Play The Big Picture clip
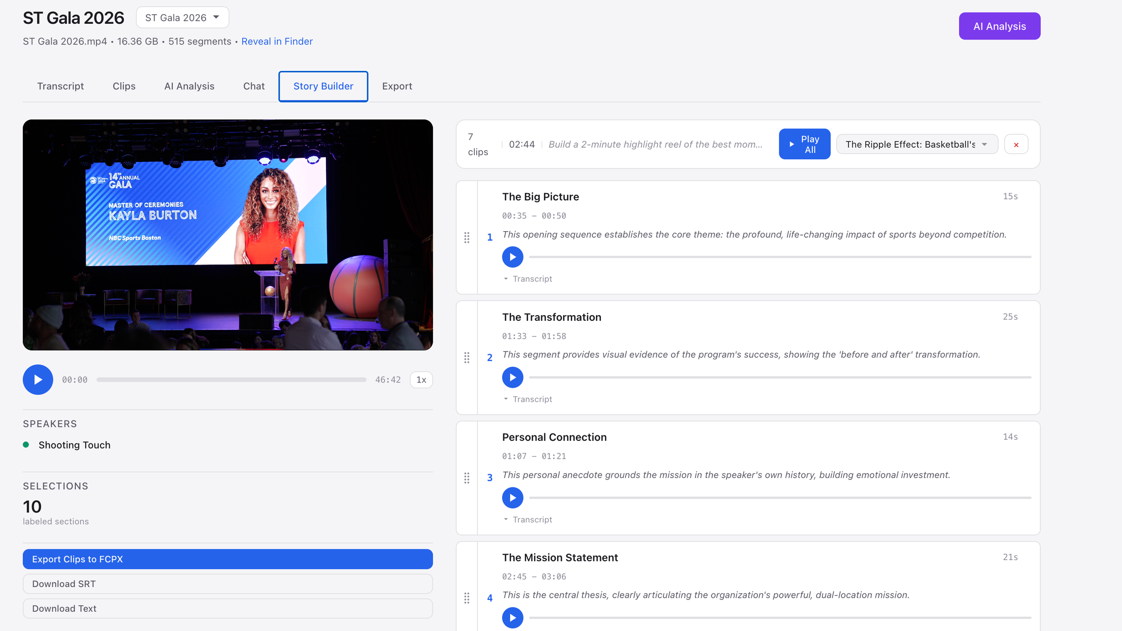Viewport: 1122px width, 631px height. pos(513,257)
